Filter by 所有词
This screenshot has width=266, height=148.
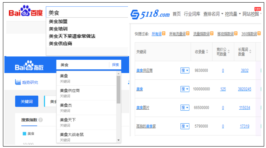pos(156,34)
